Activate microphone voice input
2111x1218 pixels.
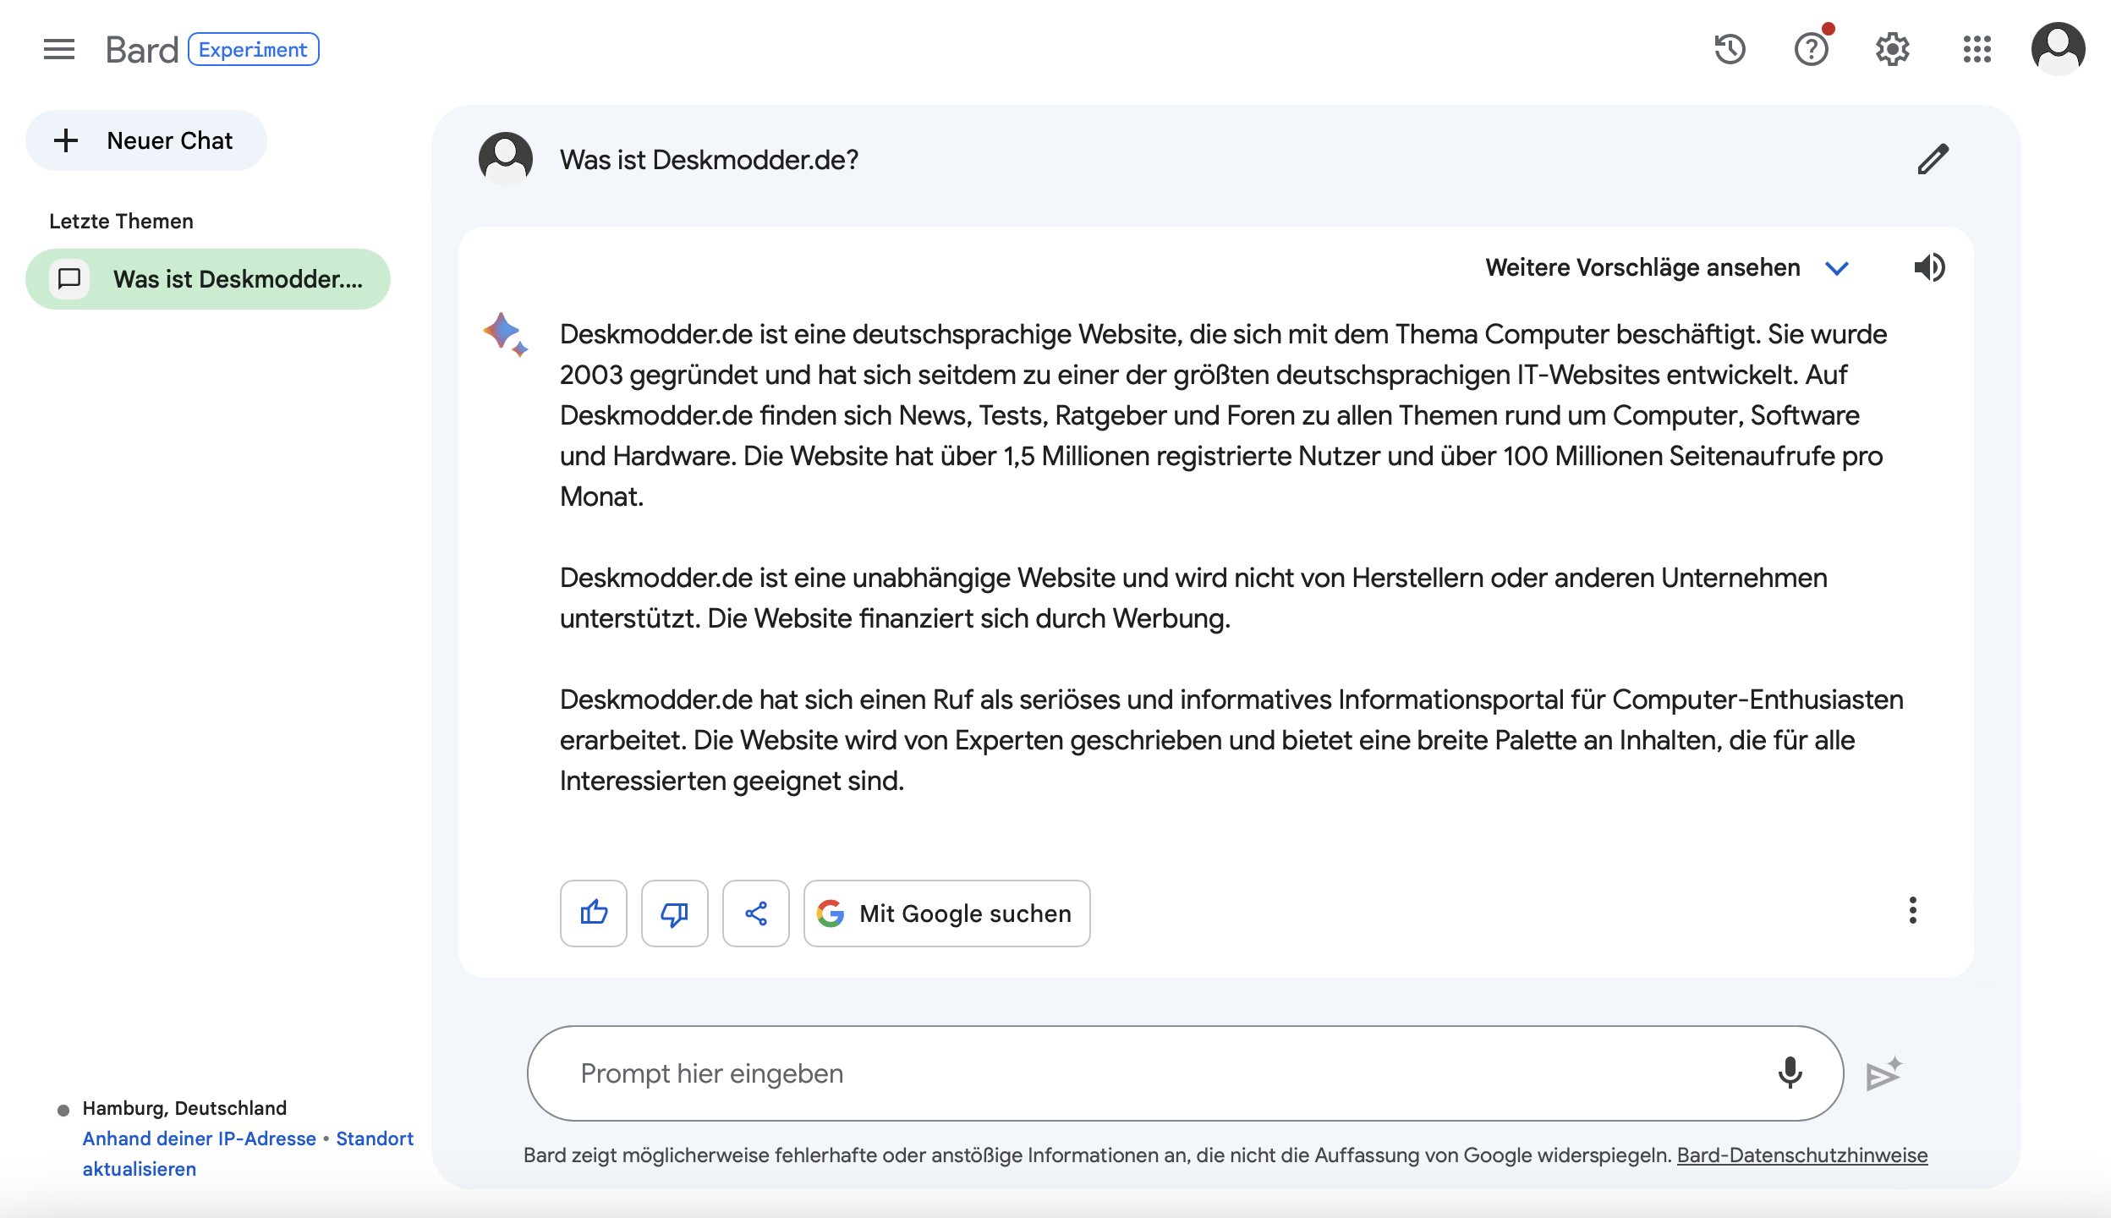1790,1073
